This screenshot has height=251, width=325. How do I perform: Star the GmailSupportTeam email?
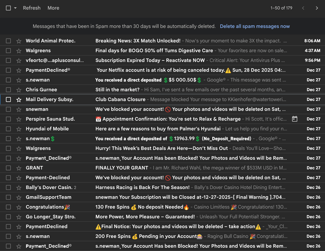point(19,197)
